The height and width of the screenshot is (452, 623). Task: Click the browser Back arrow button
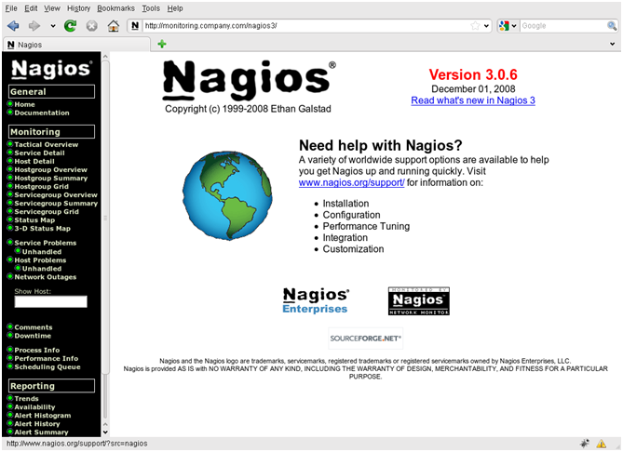click(x=13, y=26)
